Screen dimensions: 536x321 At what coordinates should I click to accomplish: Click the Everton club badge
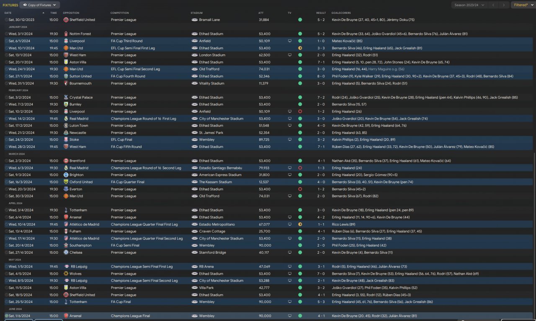66,189
